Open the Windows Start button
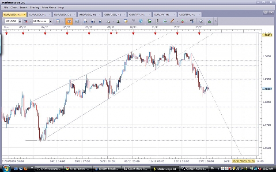 (6, 168)
